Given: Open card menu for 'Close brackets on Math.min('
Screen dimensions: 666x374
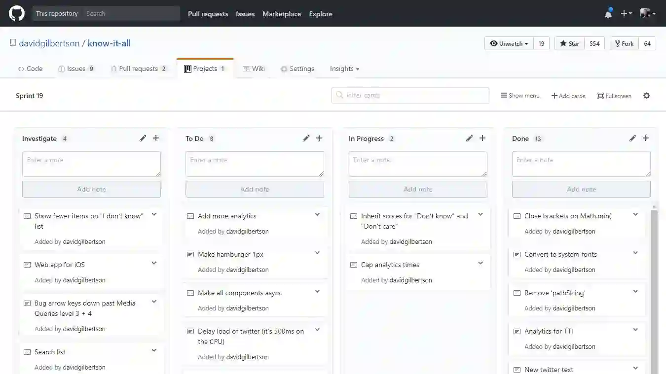Looking at the screenshot, I should click(635, 214).
